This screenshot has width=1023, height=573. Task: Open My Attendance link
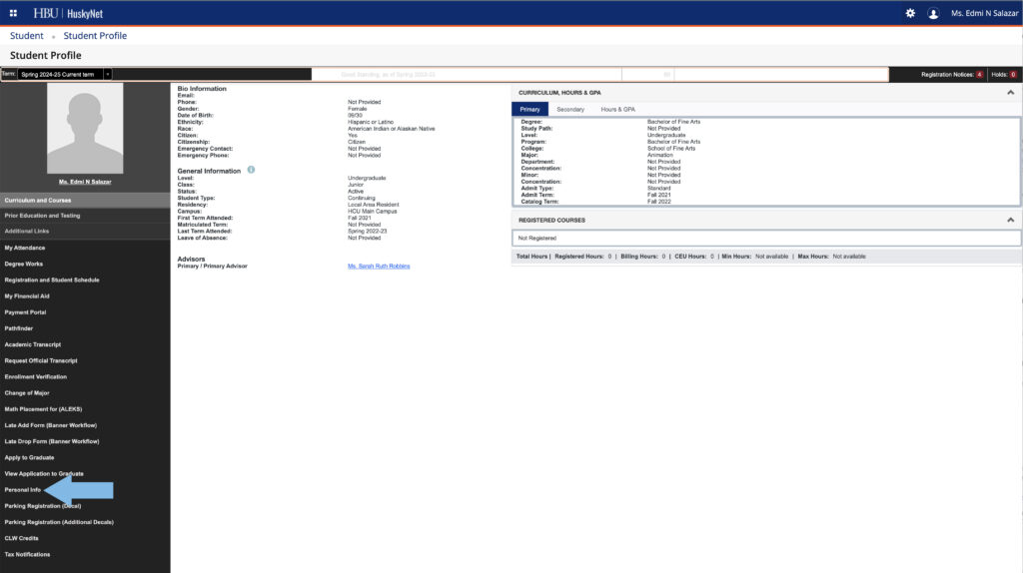(x=25, y=248)
